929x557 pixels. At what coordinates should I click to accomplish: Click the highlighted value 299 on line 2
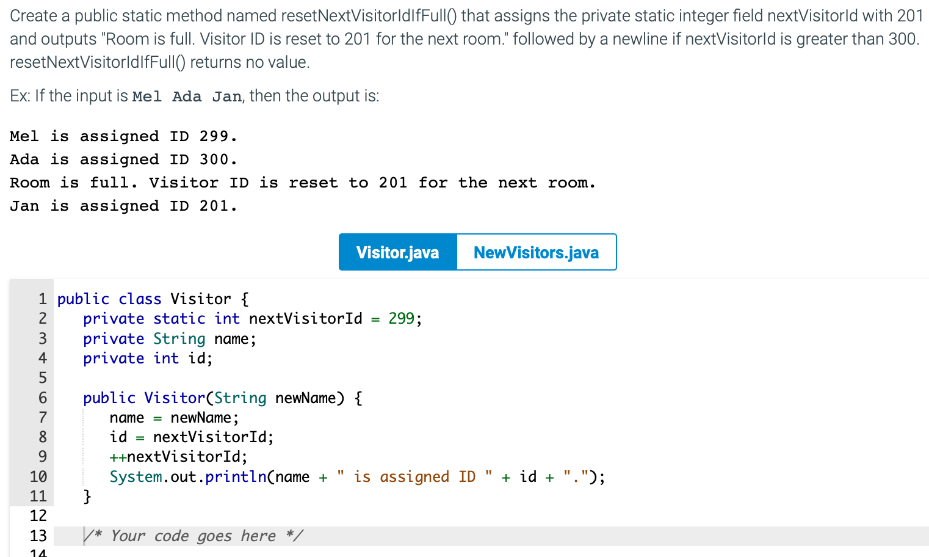pos(402,318)
